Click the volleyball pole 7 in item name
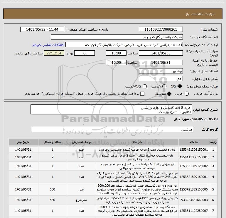This screenshot has width=226, height=218. [137, 177]
